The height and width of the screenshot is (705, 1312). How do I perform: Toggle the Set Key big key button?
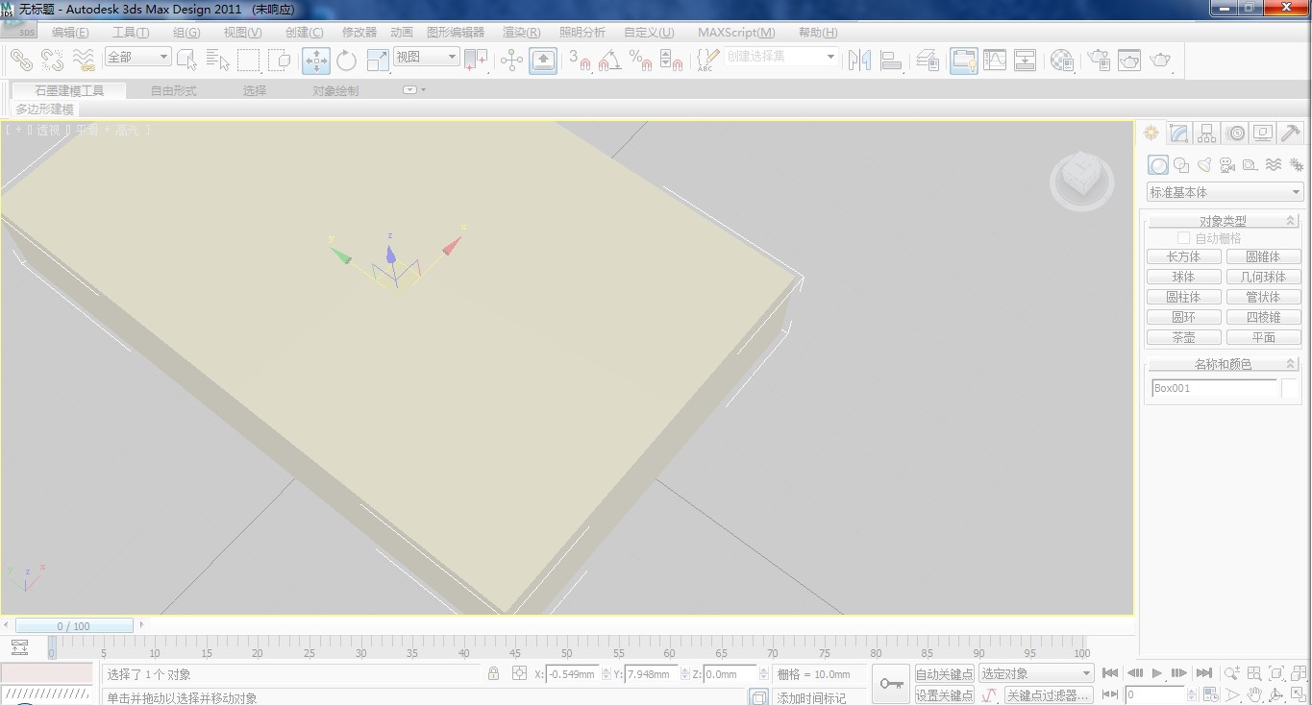coord(891,684)
